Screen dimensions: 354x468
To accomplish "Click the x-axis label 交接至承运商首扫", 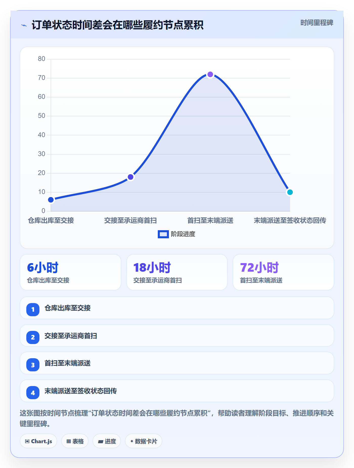I will coord(130,221).
